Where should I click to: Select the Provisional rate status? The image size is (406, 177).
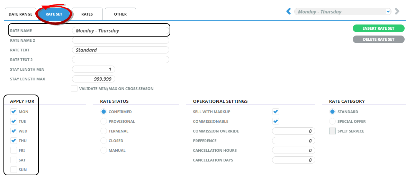click(x=103, y=121)
